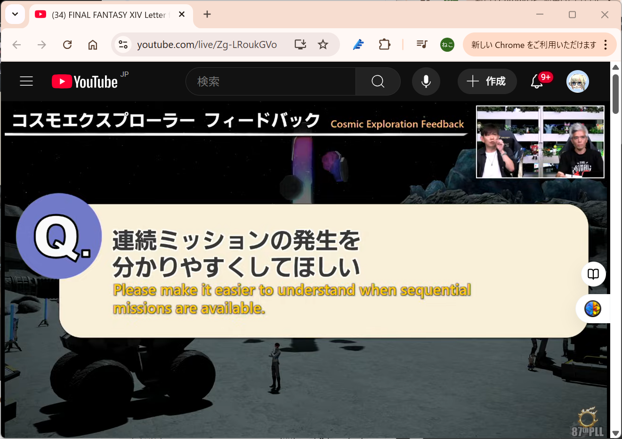Maximize the Chrome window
Image resolution: width=622 pixels, height=439 pixels.
573,15
